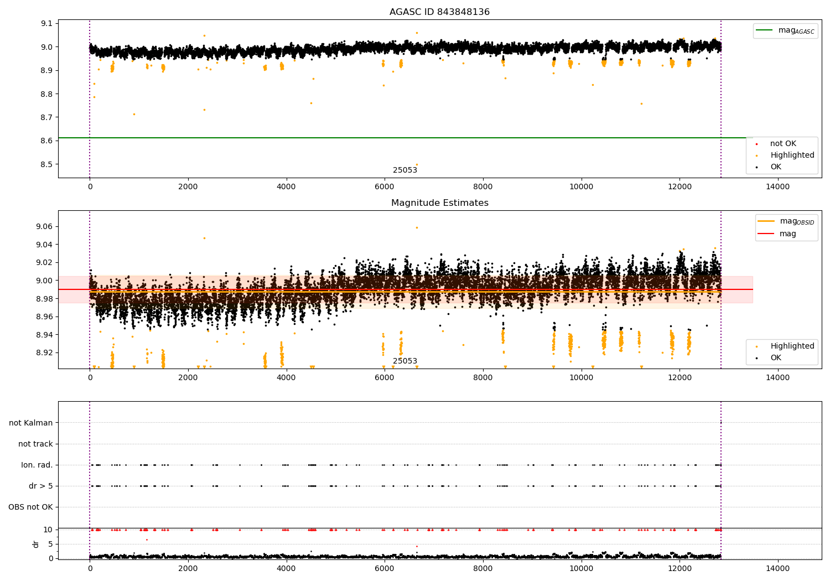Click the 'not track' axis label

pyautogui.click(x=35, y=444)
